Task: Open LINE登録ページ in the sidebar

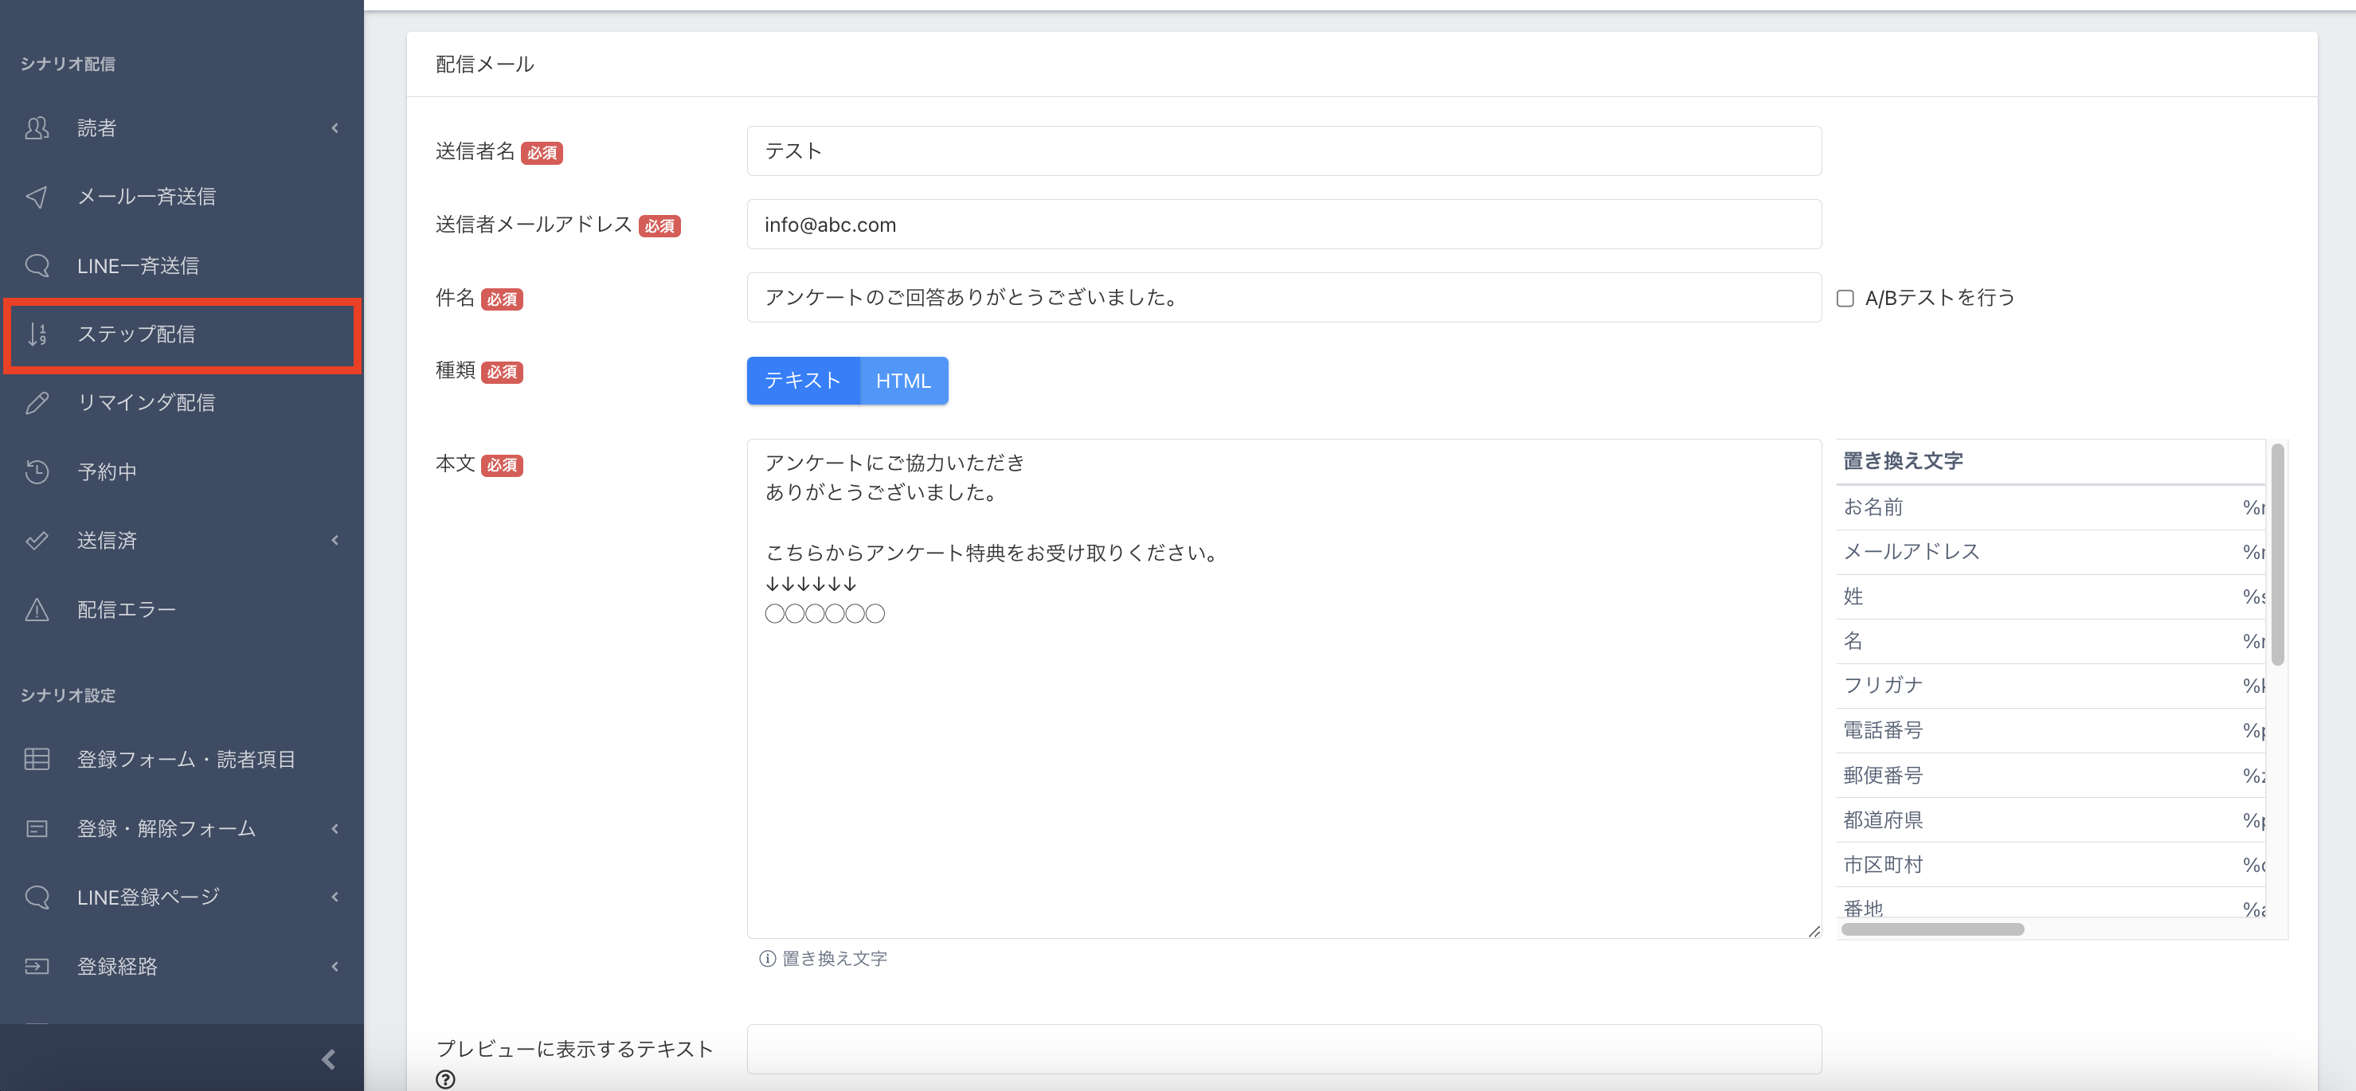Action: tap(148, 897)
